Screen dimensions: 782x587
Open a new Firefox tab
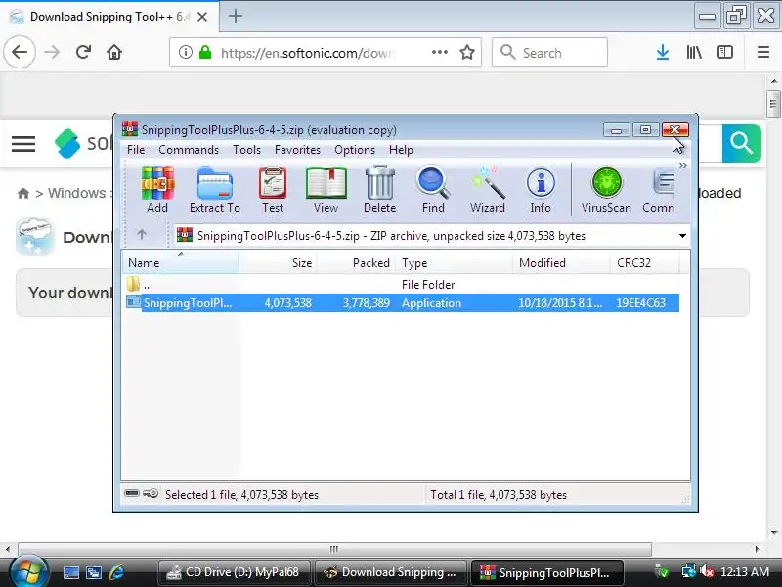[x=236, y=16]
